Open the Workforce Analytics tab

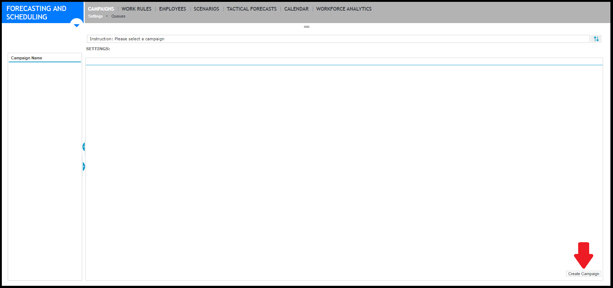pos(344,9)
